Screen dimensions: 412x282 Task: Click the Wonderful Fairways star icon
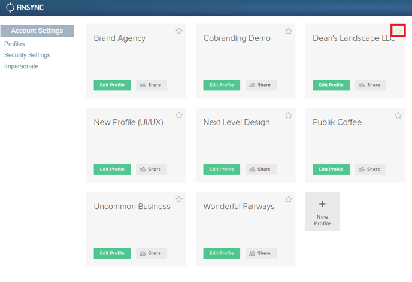click(x=289, y=199)
